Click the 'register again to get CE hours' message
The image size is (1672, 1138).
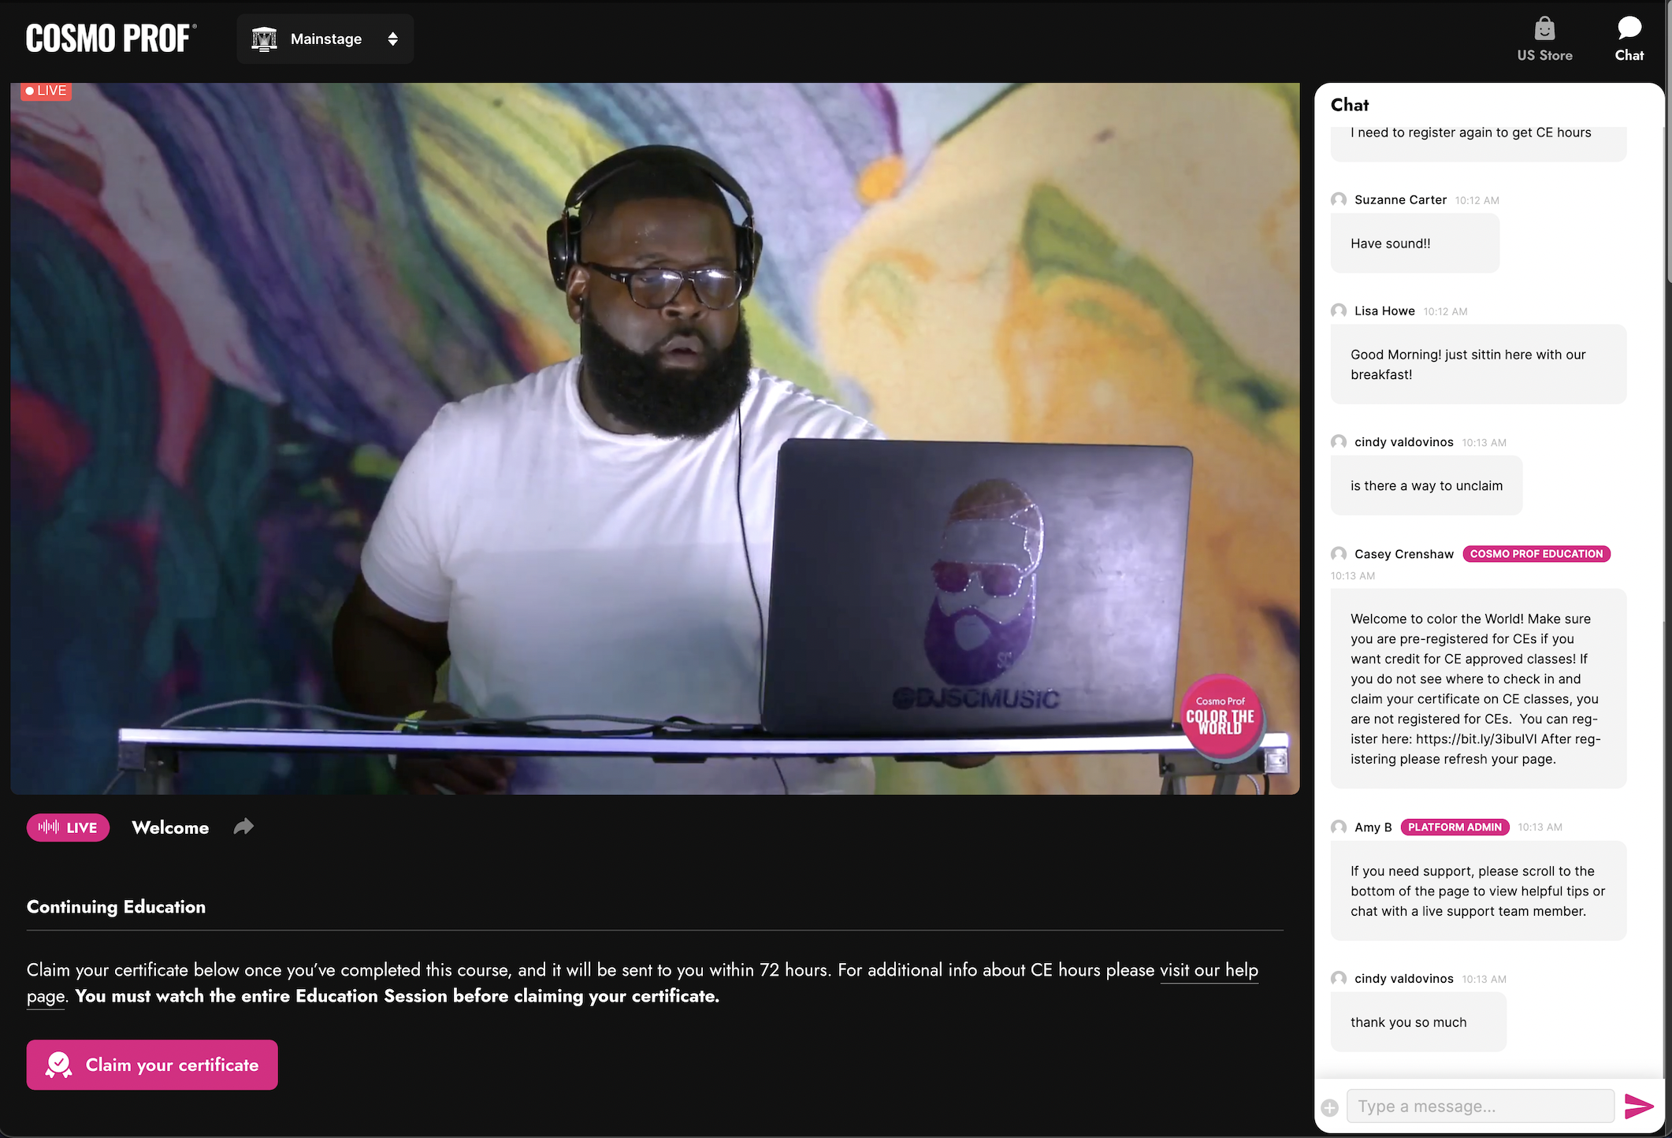1478,143
